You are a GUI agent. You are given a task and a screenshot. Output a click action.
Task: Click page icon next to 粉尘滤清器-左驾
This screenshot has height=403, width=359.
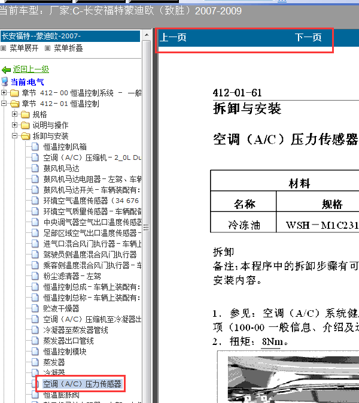35,276
